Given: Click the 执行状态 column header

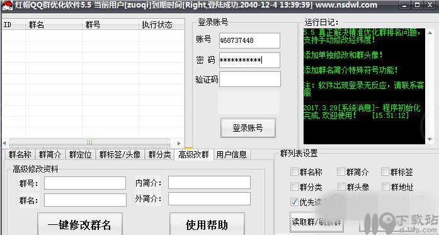Looking at the screenshot, I should point(161,25).
